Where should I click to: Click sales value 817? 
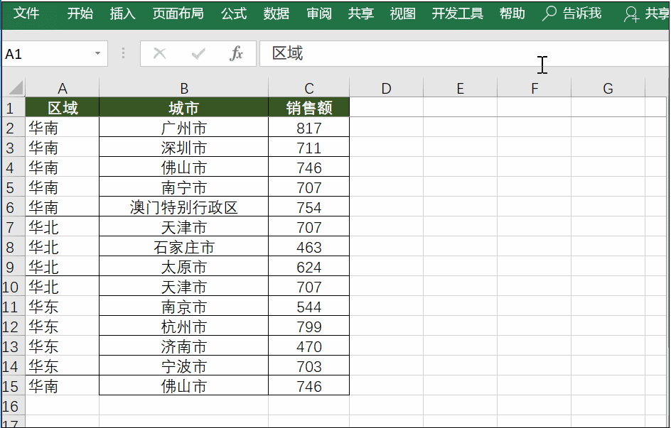(x=309, y=127)
